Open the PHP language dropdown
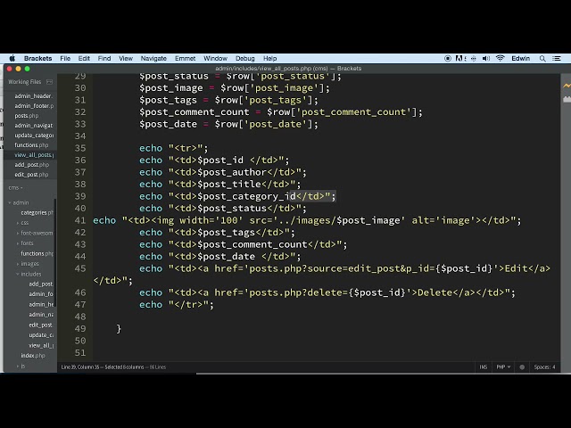The image size is (571, 428). (503, 366)
